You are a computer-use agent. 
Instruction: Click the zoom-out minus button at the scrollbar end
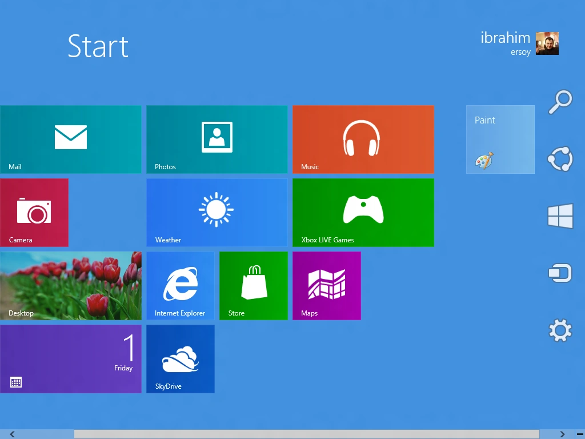[x=580, y=434]
